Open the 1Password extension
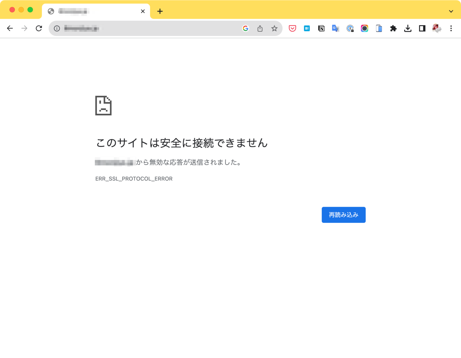 pos(350,28)
